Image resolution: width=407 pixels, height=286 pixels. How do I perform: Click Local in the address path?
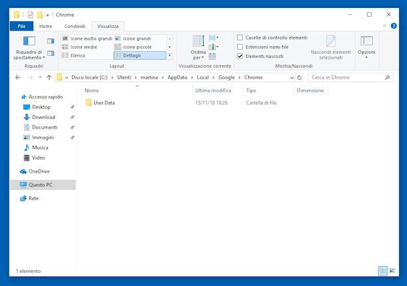(x=203, y=77)
